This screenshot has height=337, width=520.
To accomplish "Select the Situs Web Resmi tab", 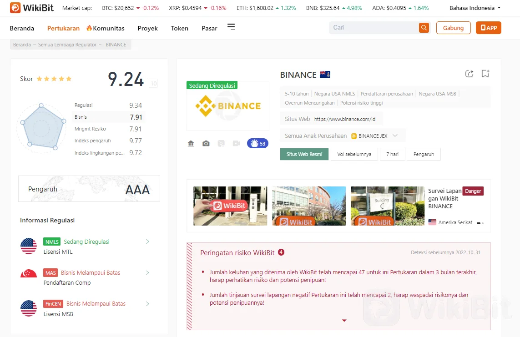I will tap(304, 154).
